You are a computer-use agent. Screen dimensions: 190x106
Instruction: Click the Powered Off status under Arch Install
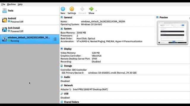(x=17, y=31)
